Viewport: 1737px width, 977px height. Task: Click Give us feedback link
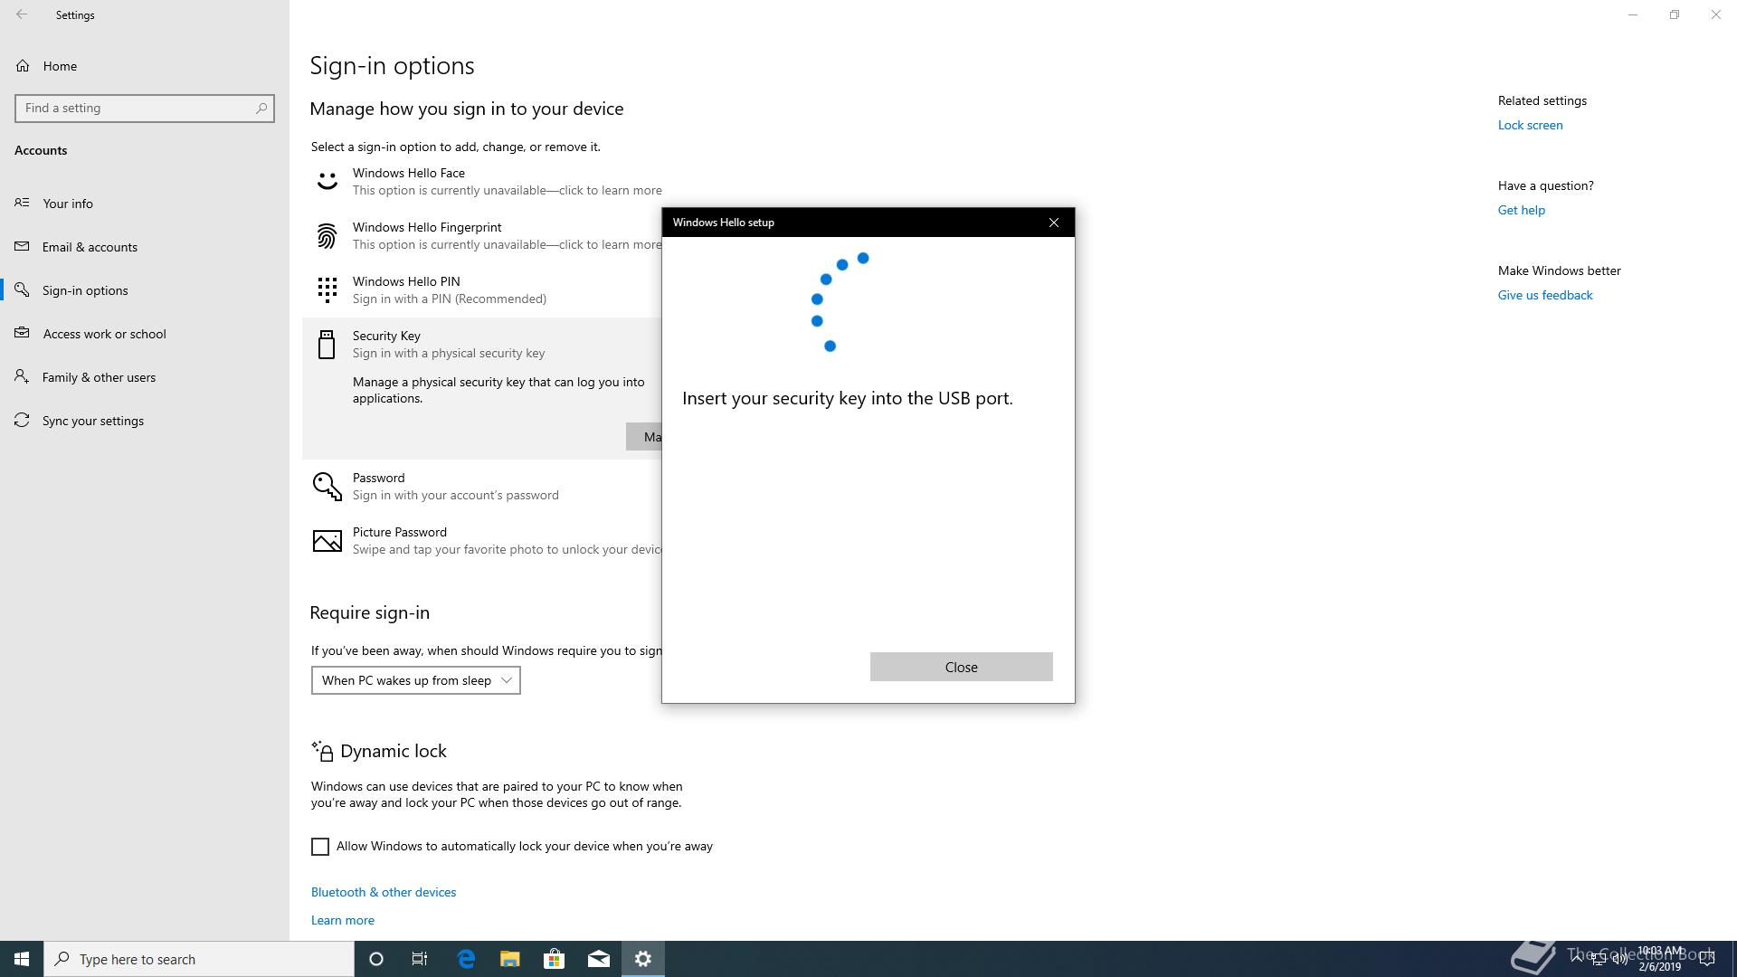pos(1545,295)
